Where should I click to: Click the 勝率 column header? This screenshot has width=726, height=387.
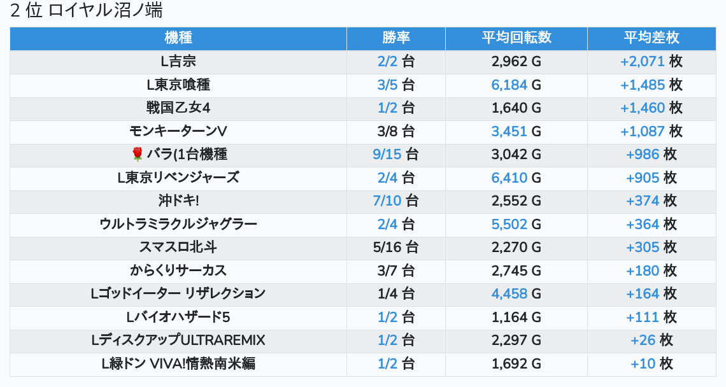tap(396, 38)
